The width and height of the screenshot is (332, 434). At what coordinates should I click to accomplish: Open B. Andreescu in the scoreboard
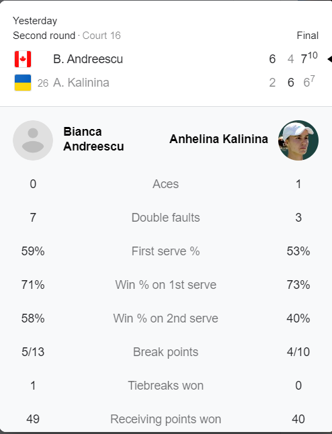coord(88,59)
